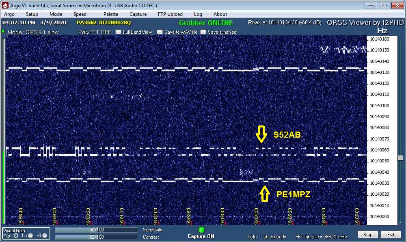Screen dimensions: 406x242
Task: Select Agc for Visual Gain
Action: pyautogui.click(x=16, y=235)
